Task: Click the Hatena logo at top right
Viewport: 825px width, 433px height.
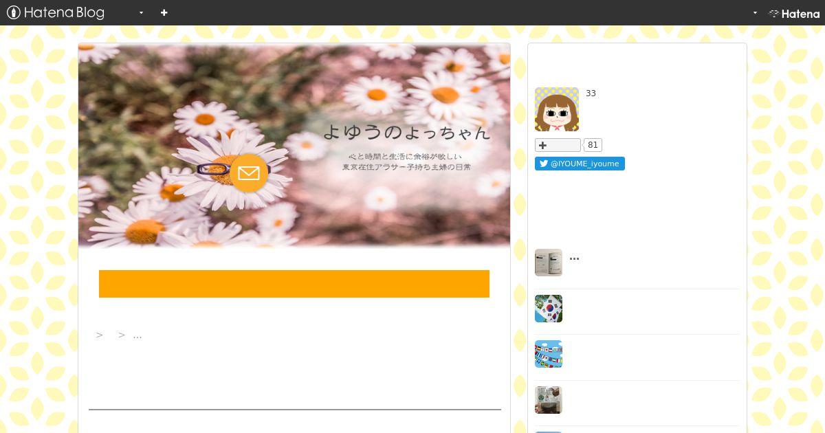Action: tap(794, 13)
